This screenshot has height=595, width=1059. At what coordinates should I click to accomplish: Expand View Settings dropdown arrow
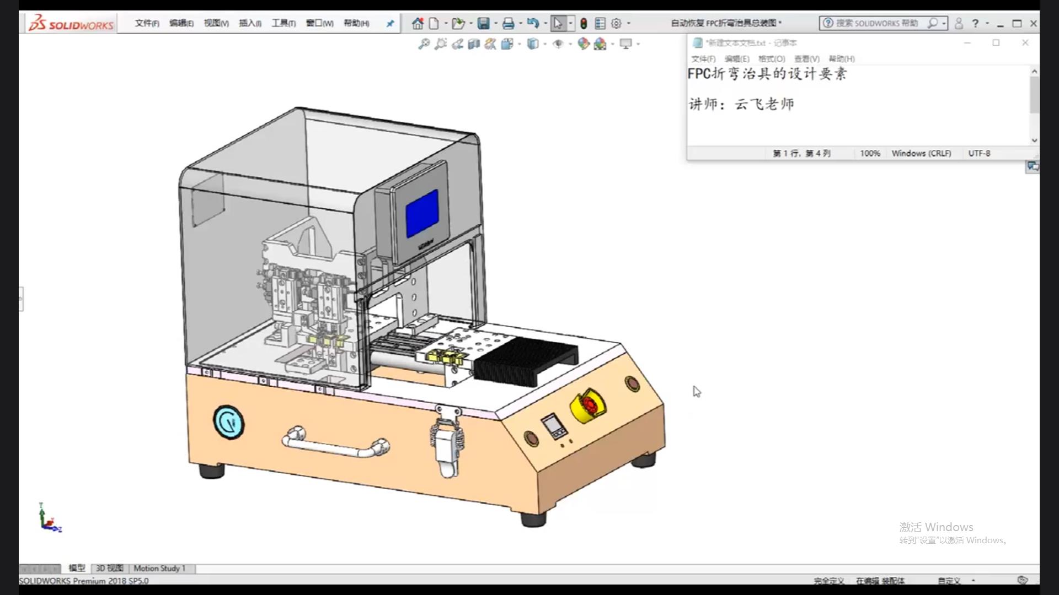[638, 44]
